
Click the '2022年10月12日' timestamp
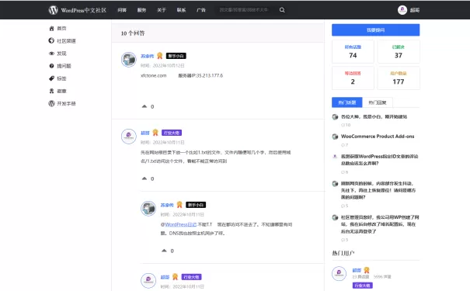tap(169, 65)
